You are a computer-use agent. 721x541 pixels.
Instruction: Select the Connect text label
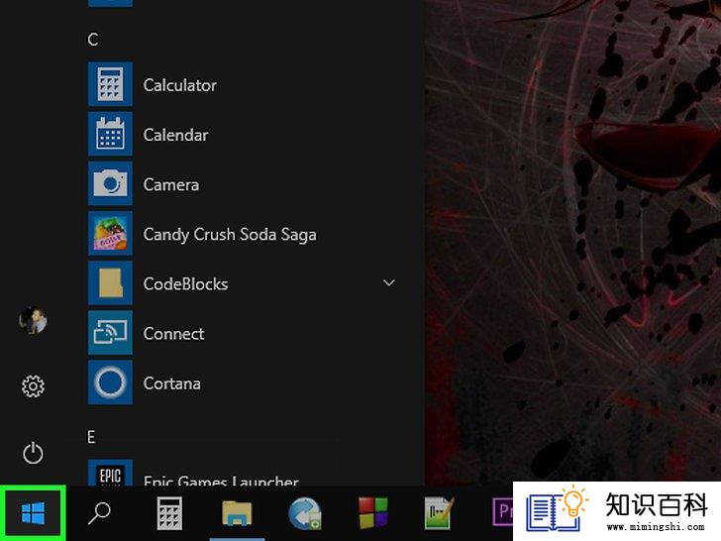click(x=173, y=334)
